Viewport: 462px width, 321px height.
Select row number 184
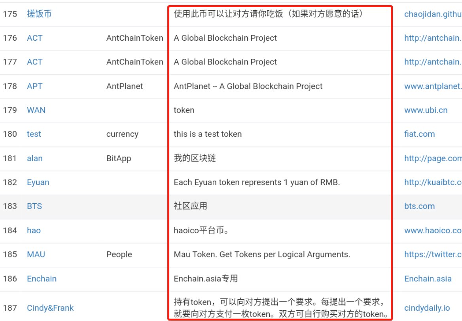(x=10, y=230)
